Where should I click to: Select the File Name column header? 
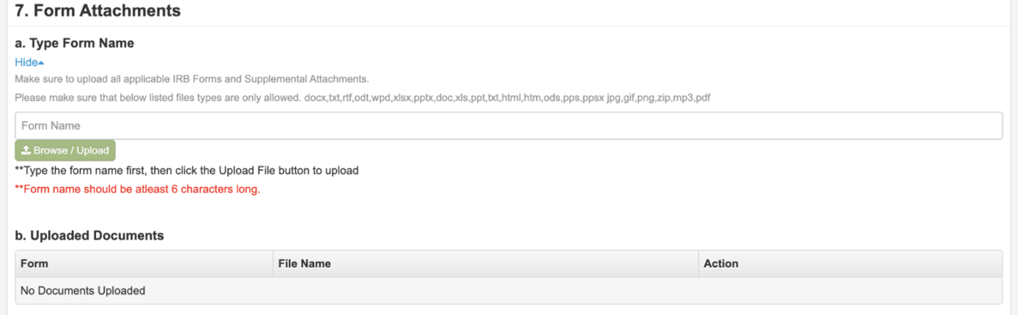(x=486, y=263)
